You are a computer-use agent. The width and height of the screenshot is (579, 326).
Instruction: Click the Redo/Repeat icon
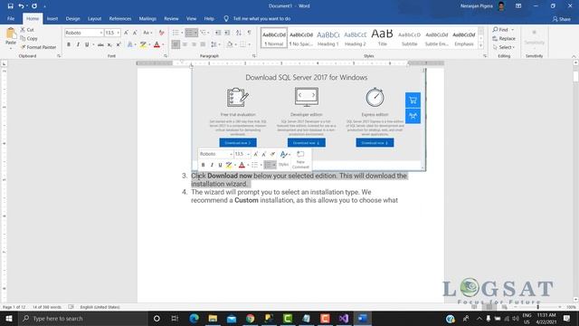click(34, 6)
